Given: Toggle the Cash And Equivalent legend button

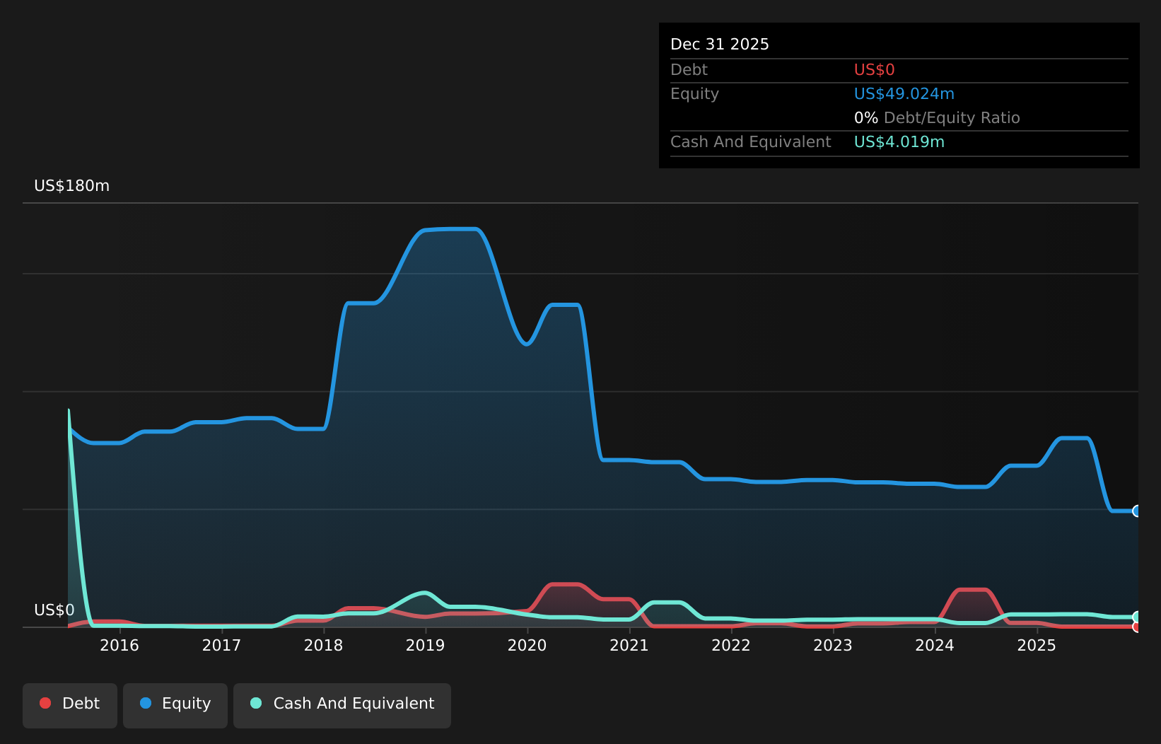Looking at the screenshot, I should (342, 705).
